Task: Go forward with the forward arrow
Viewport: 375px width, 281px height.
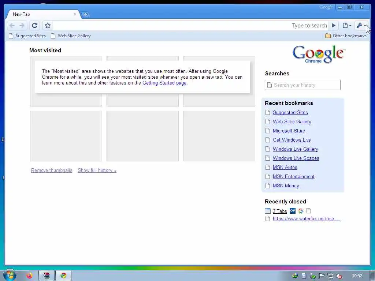Action: 22,25
